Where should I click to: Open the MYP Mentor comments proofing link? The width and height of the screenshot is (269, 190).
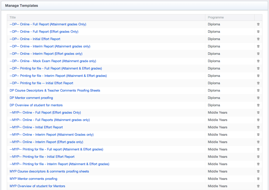coord(33,179)
